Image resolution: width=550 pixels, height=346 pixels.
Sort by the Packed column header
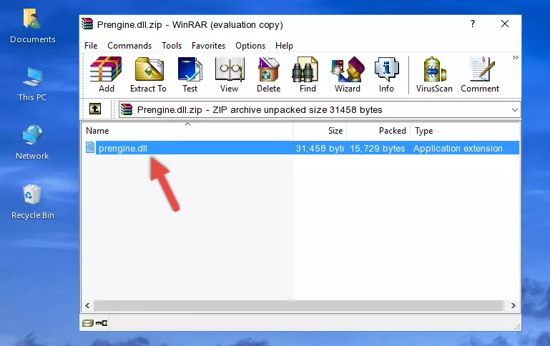click(x=378, y=131)
